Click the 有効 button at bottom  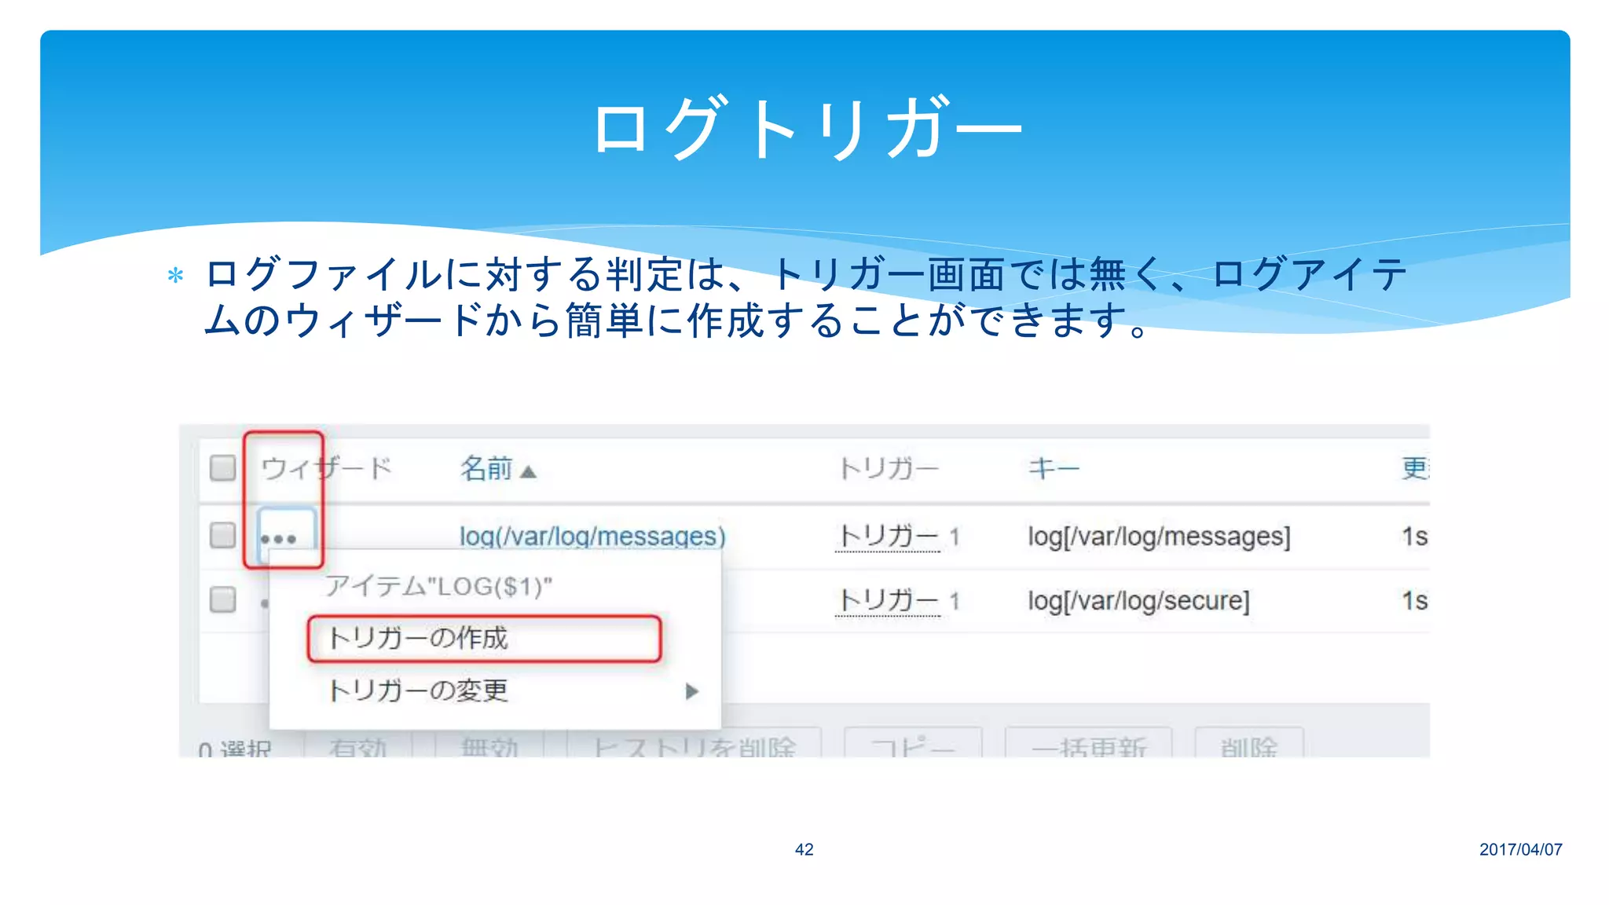pyautogui.click(x=357, y=743)
